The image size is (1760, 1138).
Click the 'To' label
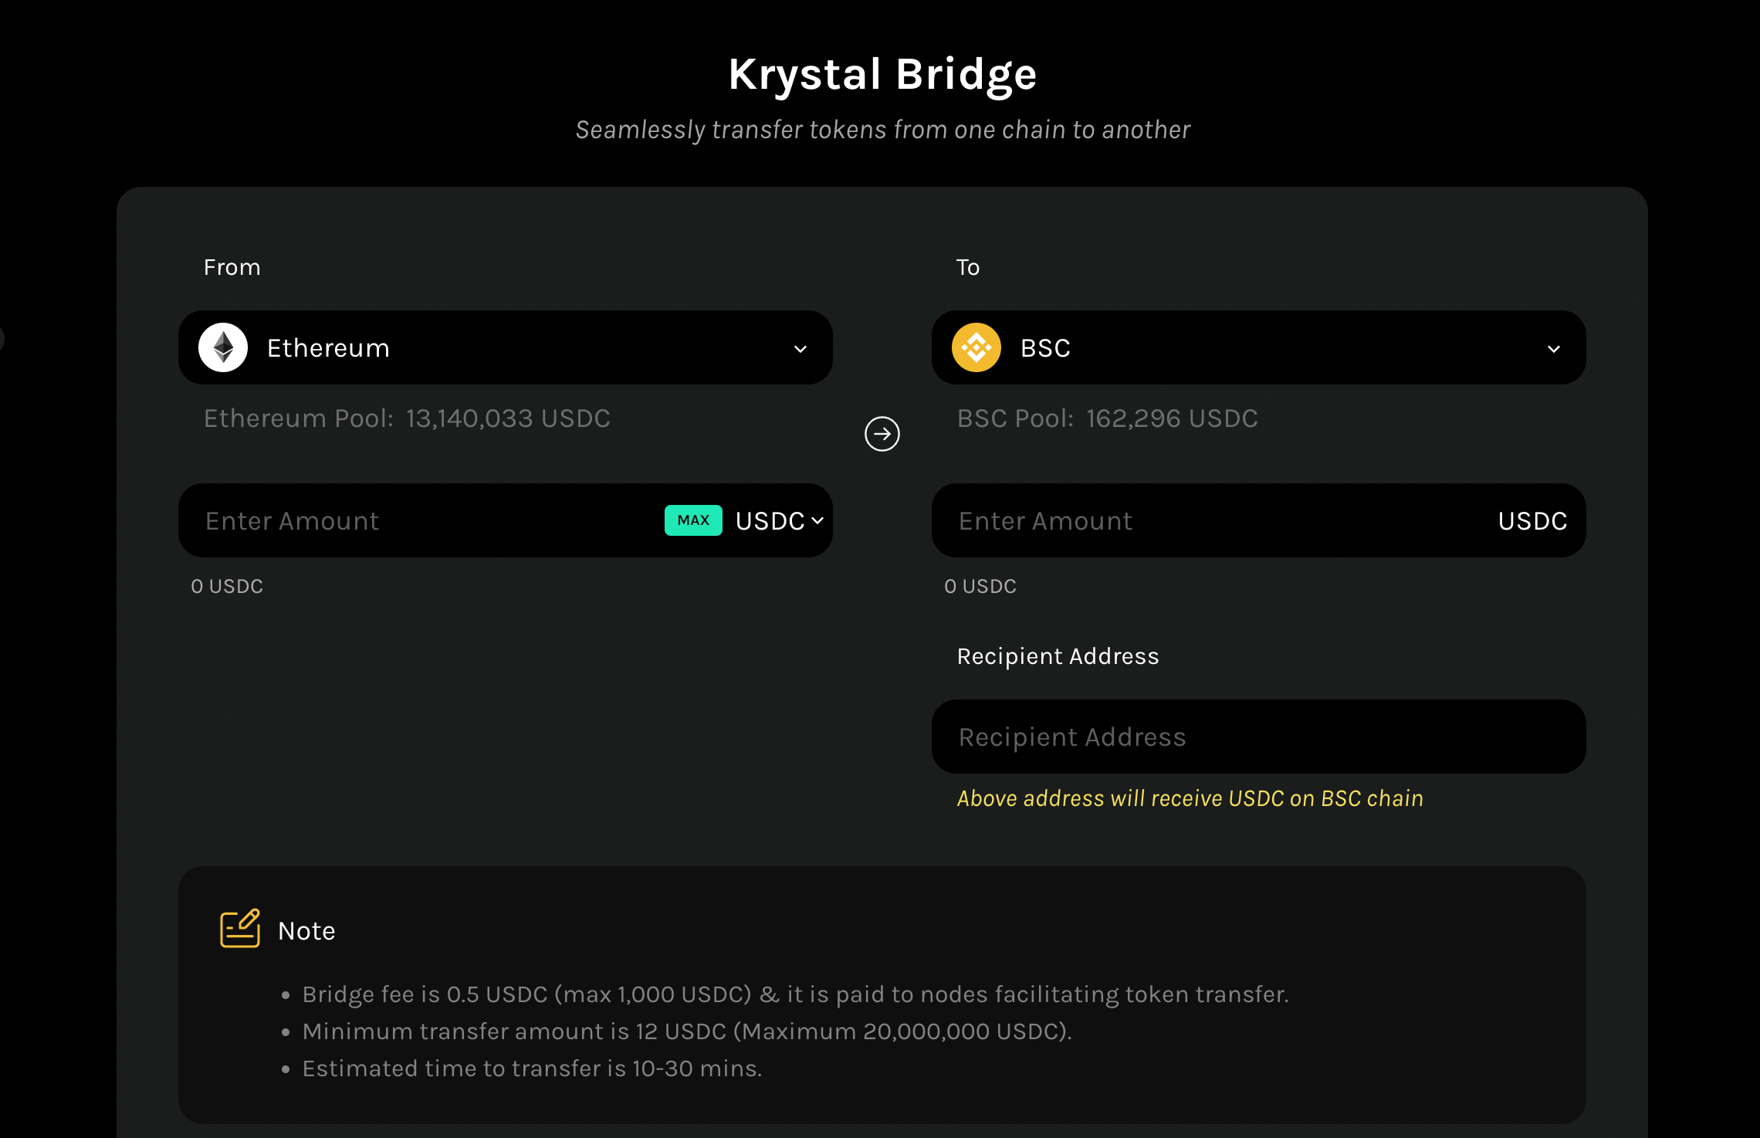968,267
